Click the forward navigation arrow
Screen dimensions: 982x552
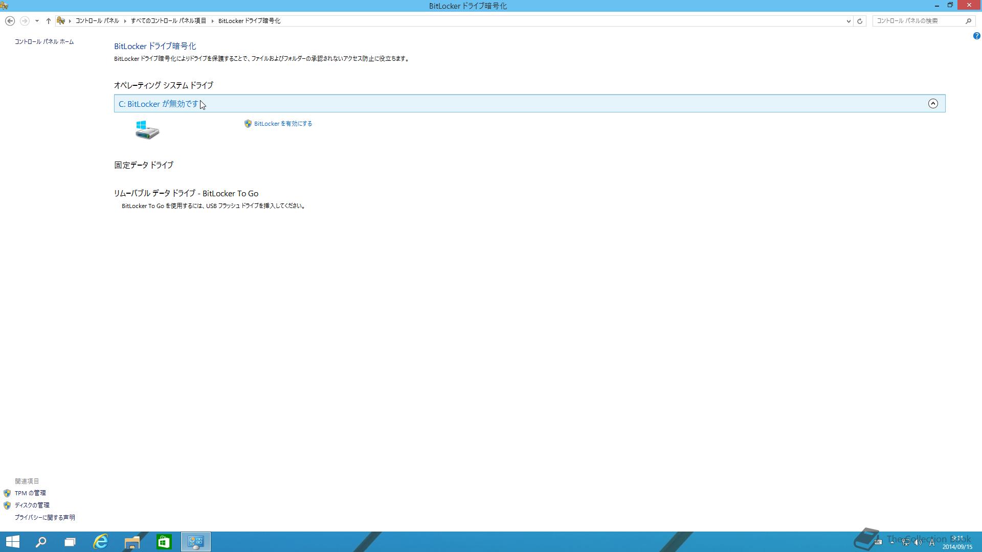(x=24, y=21)
